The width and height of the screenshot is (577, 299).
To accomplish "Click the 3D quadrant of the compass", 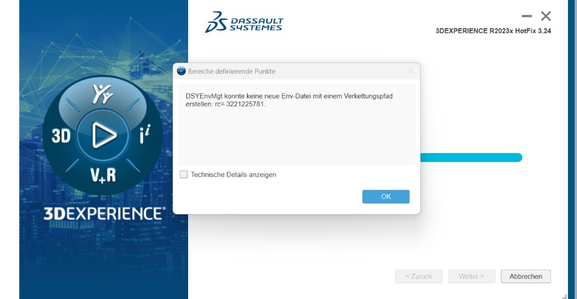I will pyautogui.click(x=61, y=136).
